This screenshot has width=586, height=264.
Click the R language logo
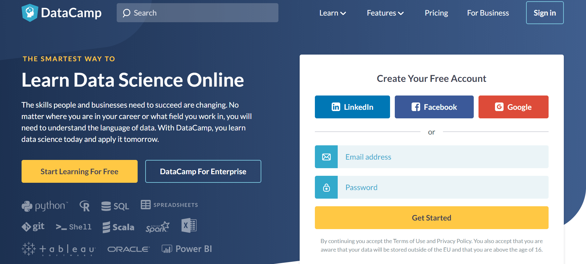click(85, 206)
